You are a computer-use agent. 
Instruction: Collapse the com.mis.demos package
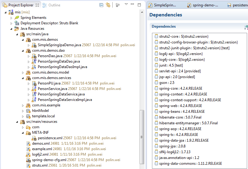click(x=23, y=40)
